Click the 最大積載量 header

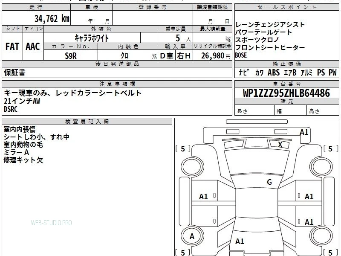[212, 29]
